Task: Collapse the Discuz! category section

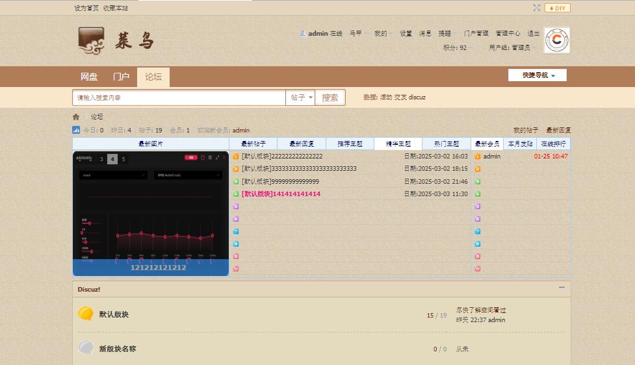Action: coord(562,288)
